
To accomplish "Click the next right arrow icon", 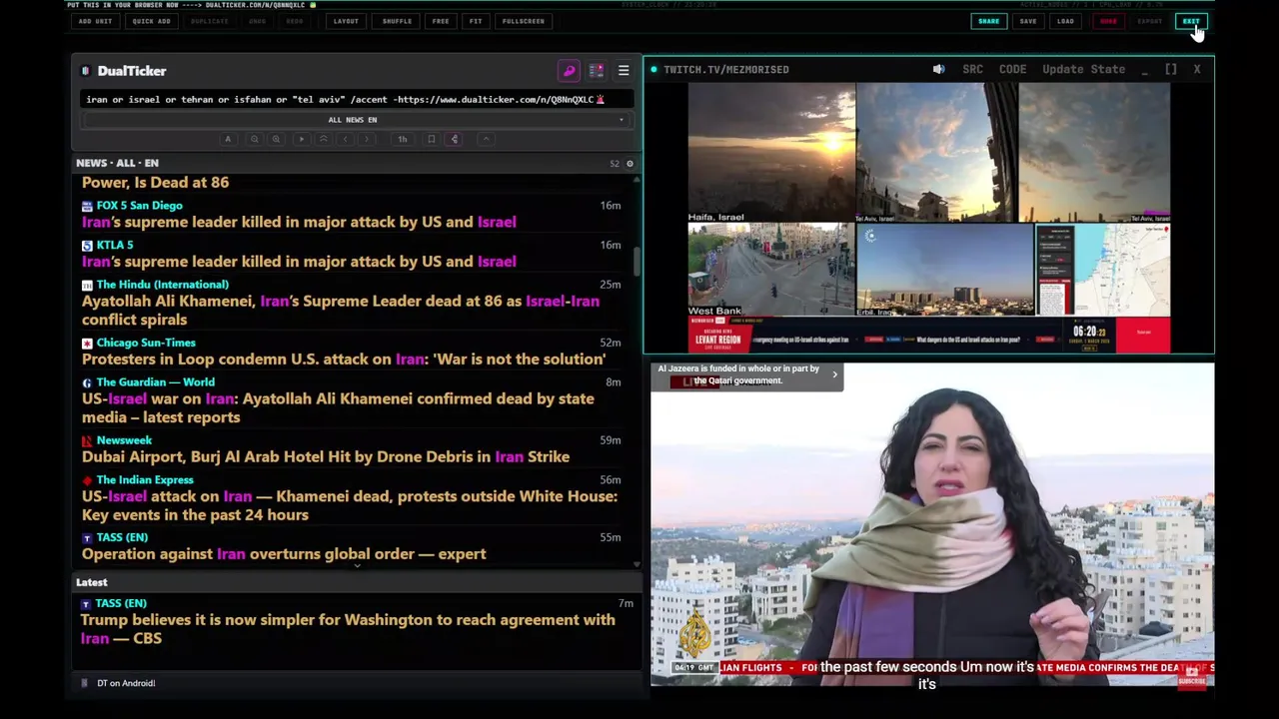I will (367, 139).
